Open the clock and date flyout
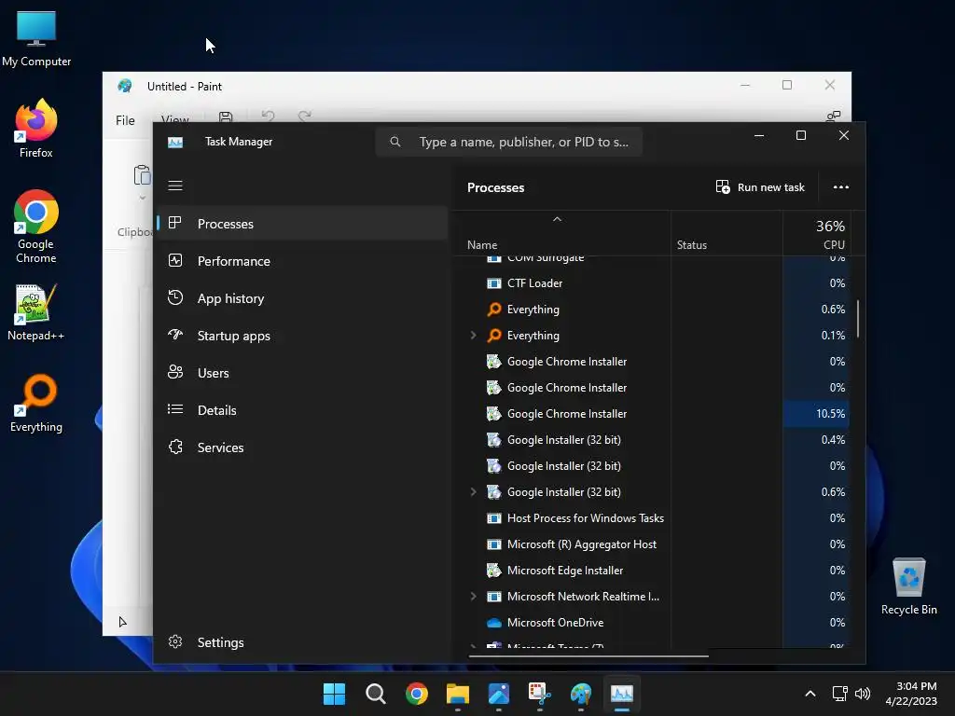955x716 pixels. click(x=911, y=694)
